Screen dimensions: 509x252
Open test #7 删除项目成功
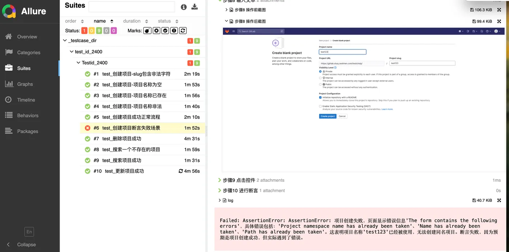143,139
